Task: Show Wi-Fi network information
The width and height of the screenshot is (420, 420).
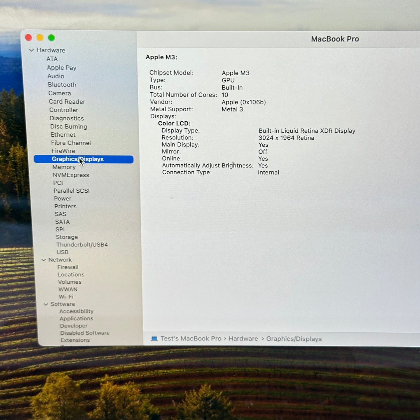Action: coord(66,297)
